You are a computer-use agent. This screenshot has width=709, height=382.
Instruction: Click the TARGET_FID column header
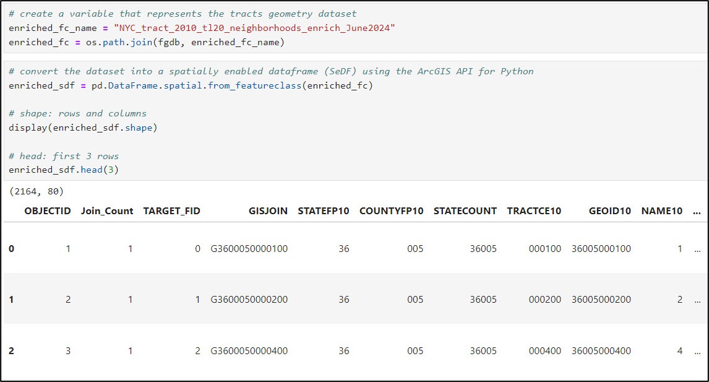(x=172, y=211)
